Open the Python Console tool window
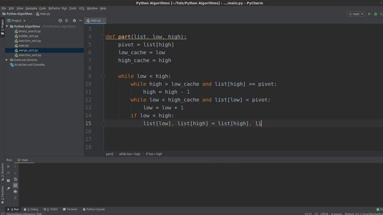The image size is (383, 215). [x=94, y=210]
